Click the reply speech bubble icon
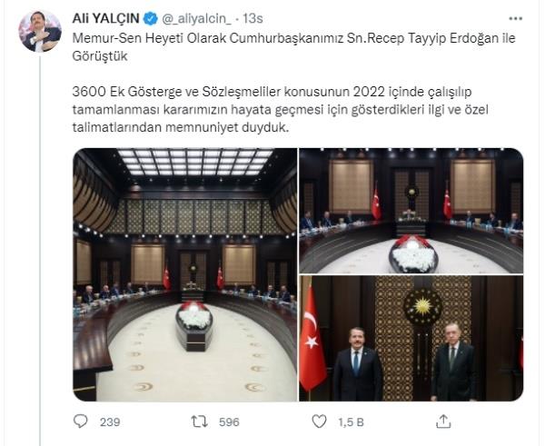Screen dimensions: 545x446 pyautogui.click(x=81, y=421)
